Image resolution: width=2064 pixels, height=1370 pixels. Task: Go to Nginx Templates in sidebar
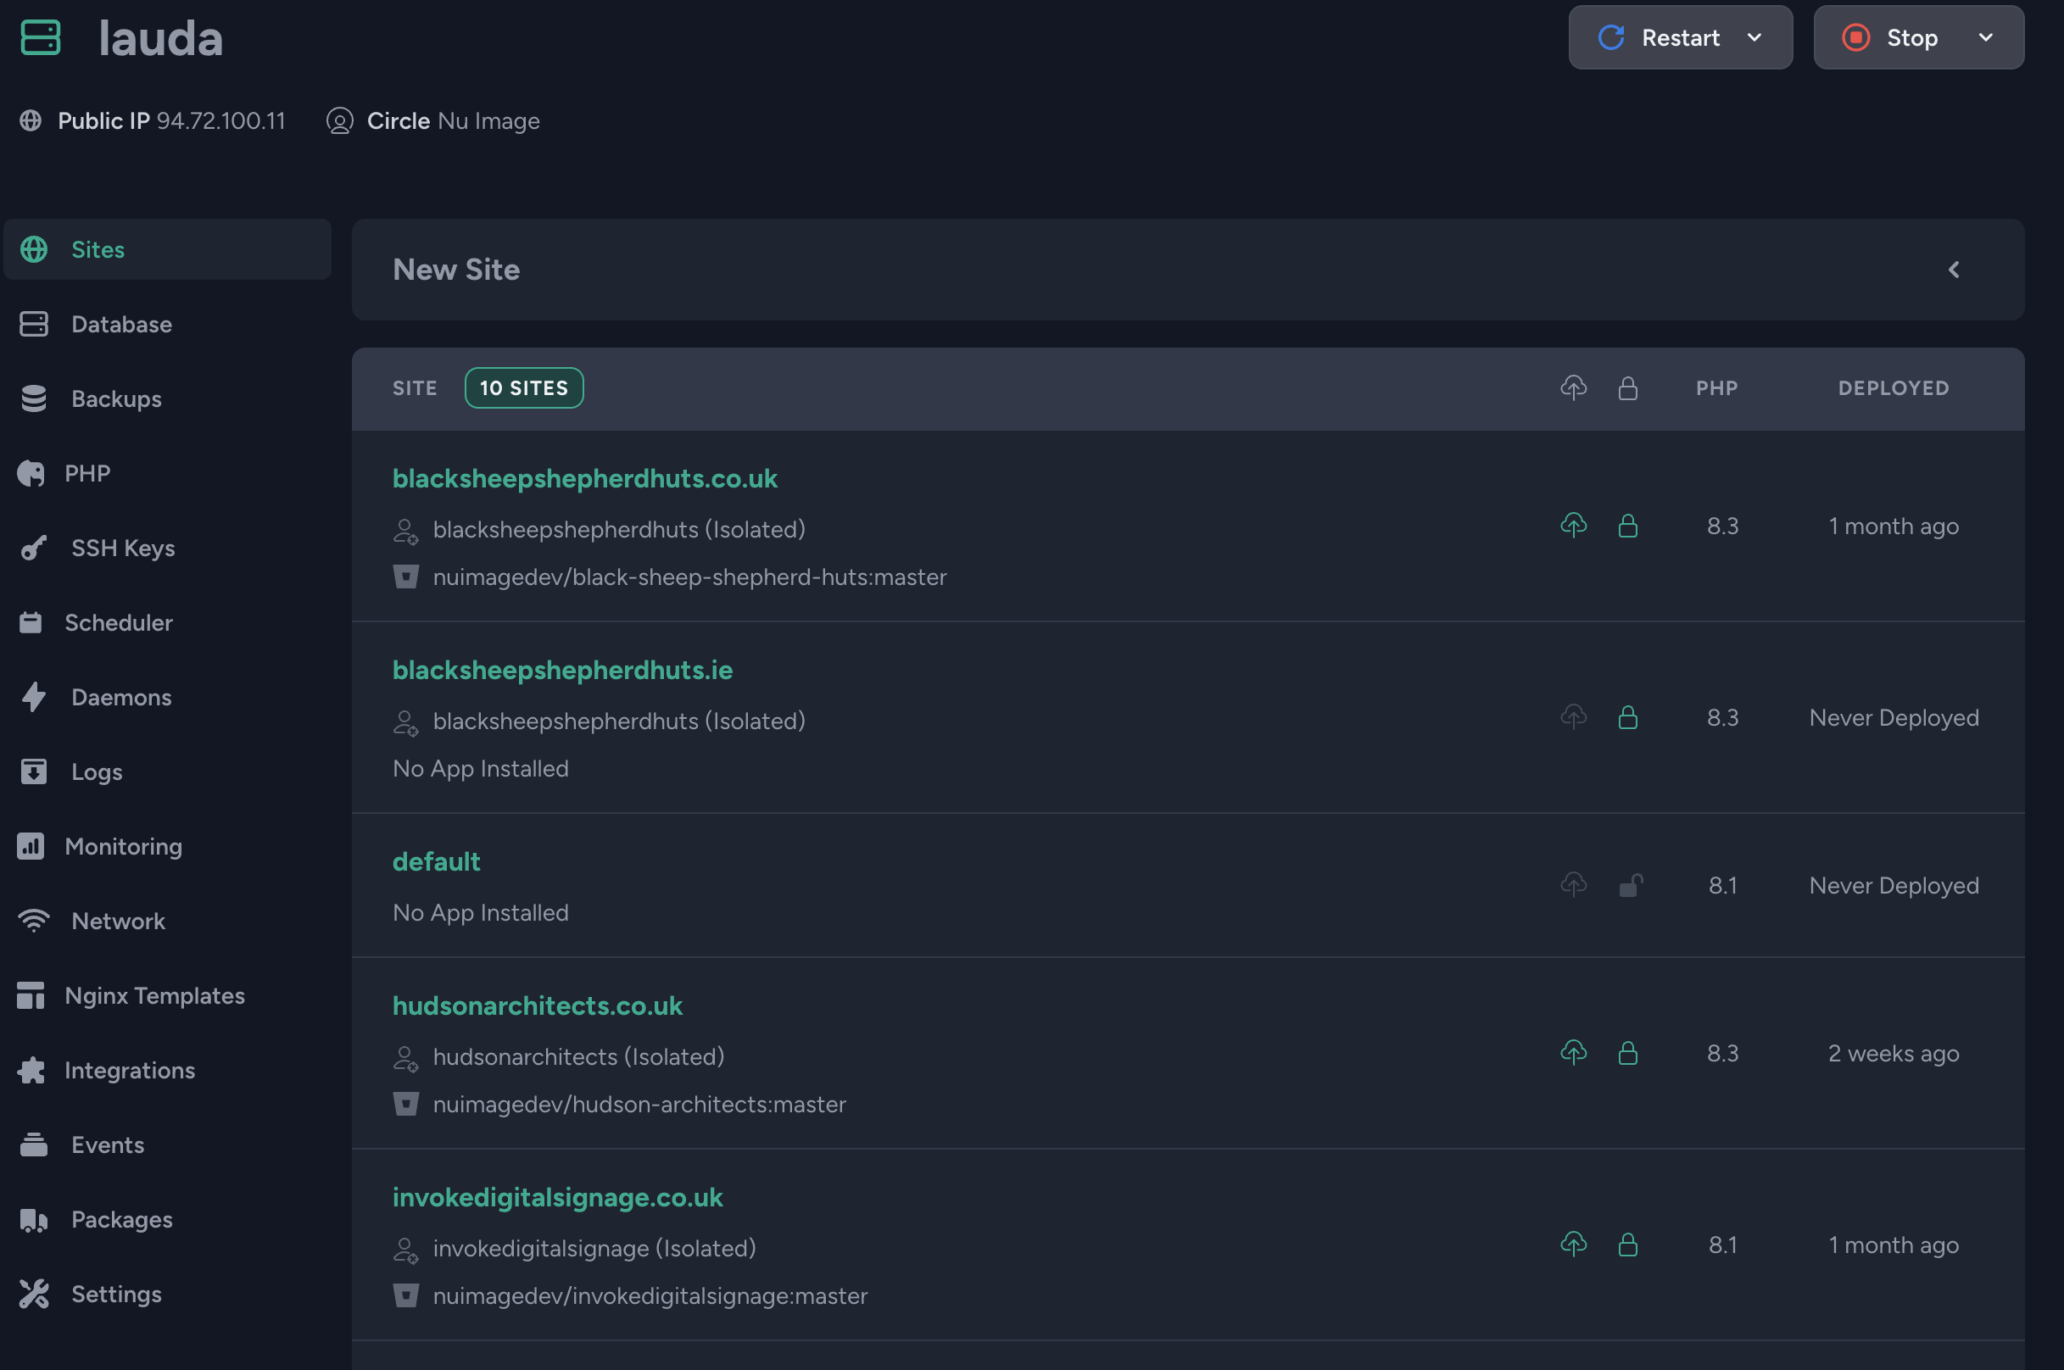(x=153, y=995)
